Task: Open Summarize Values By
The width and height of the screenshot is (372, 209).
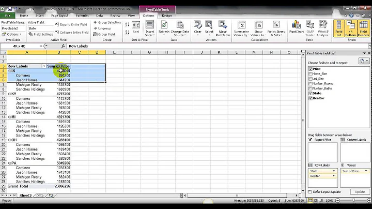Action: tap(241, 28)
